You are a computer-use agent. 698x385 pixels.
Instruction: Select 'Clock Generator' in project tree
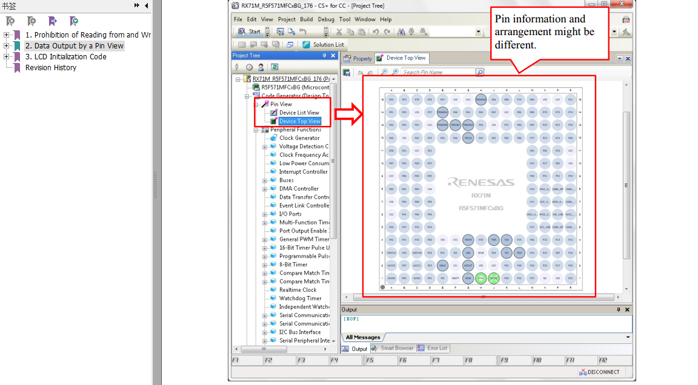[299, 138]
